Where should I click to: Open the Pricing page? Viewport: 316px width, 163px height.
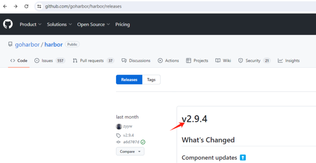pos(122,24)
